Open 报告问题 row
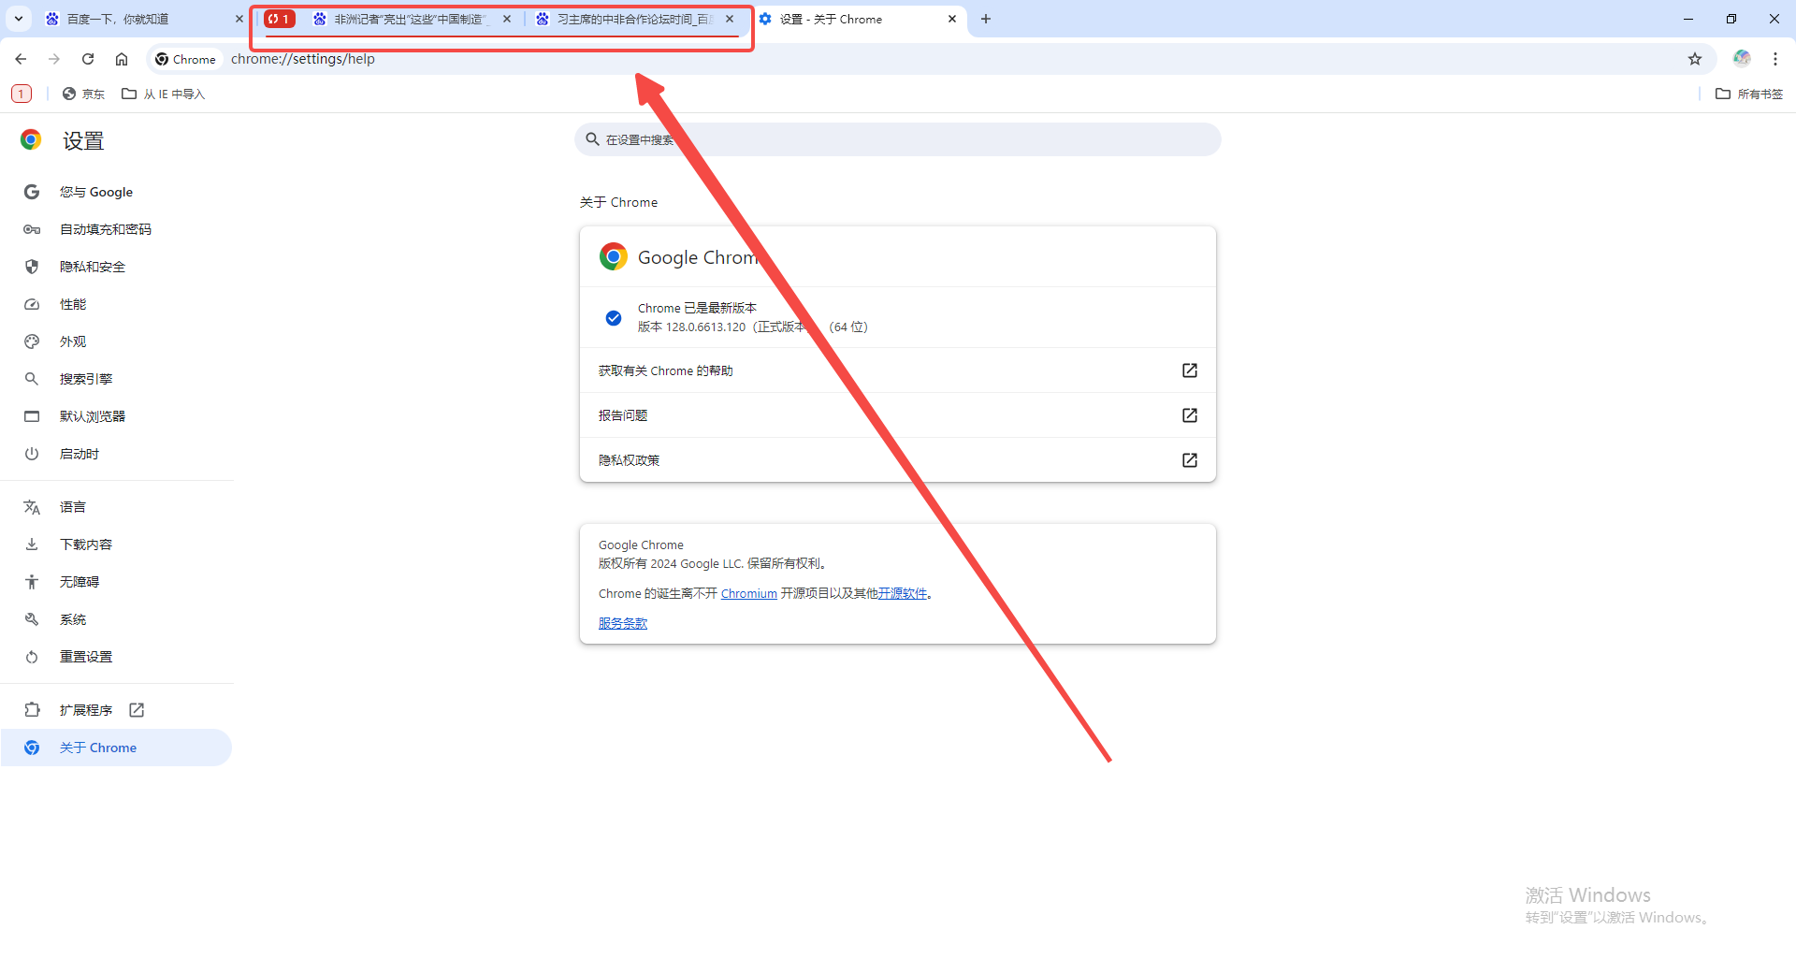1796x973 pixels. pos(898,415)
